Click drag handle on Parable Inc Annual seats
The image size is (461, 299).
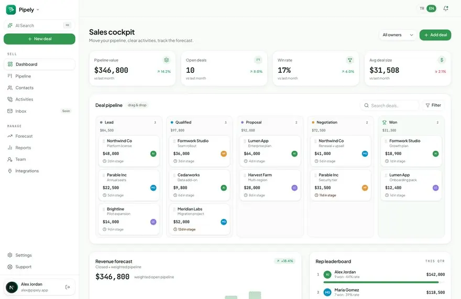[x=104, y=175]
